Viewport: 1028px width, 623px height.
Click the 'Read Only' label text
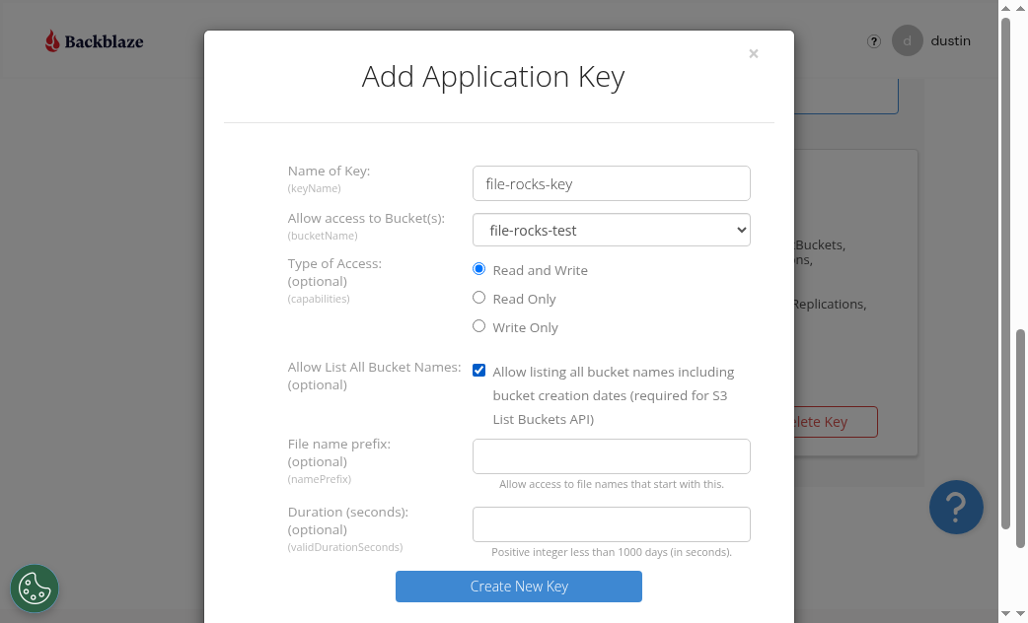(525, 300)
